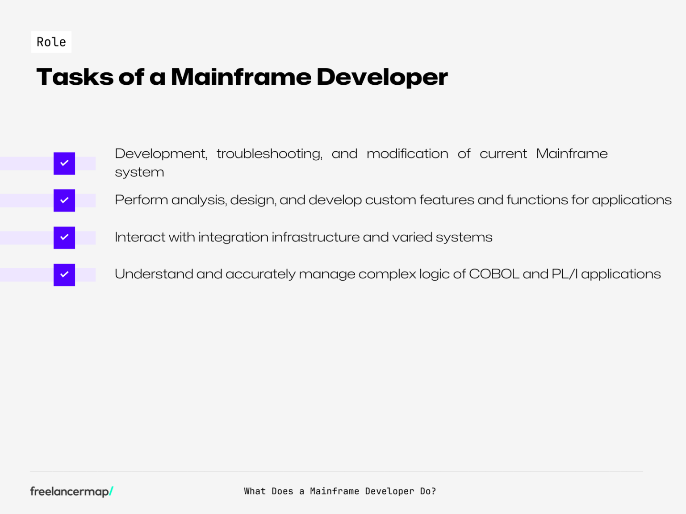
Task: Click the title 'Tasks of a Mainframe Developer'
Action: (x=242, y=77)
